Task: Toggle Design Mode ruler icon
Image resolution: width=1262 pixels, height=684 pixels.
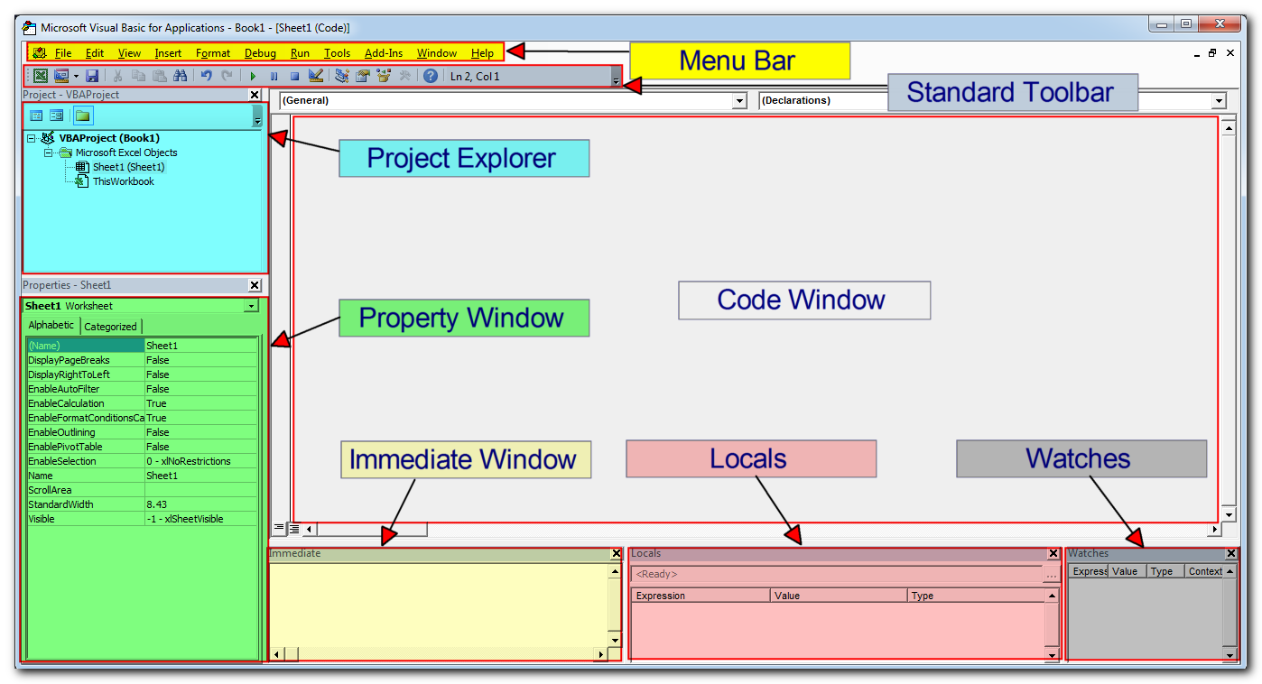Action: click(x=315, y=77)
